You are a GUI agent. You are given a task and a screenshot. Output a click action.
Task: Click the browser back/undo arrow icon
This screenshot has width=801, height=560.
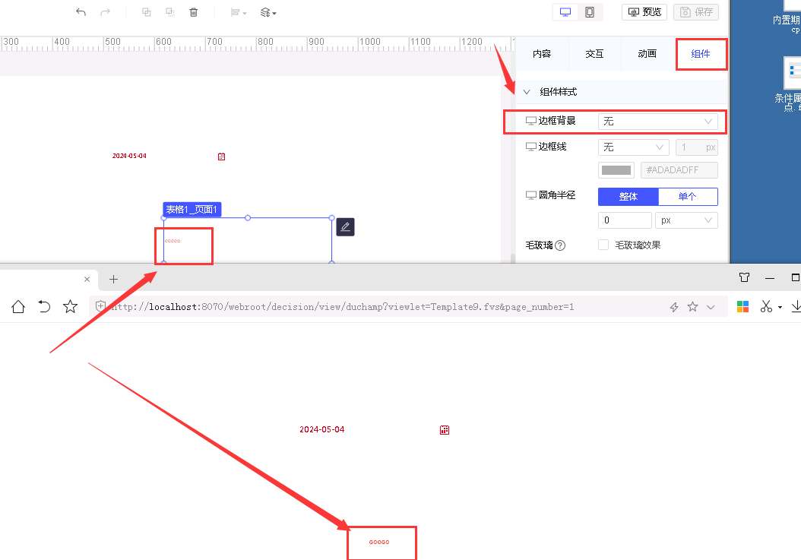pyautogui.click(x=44, y=306)
